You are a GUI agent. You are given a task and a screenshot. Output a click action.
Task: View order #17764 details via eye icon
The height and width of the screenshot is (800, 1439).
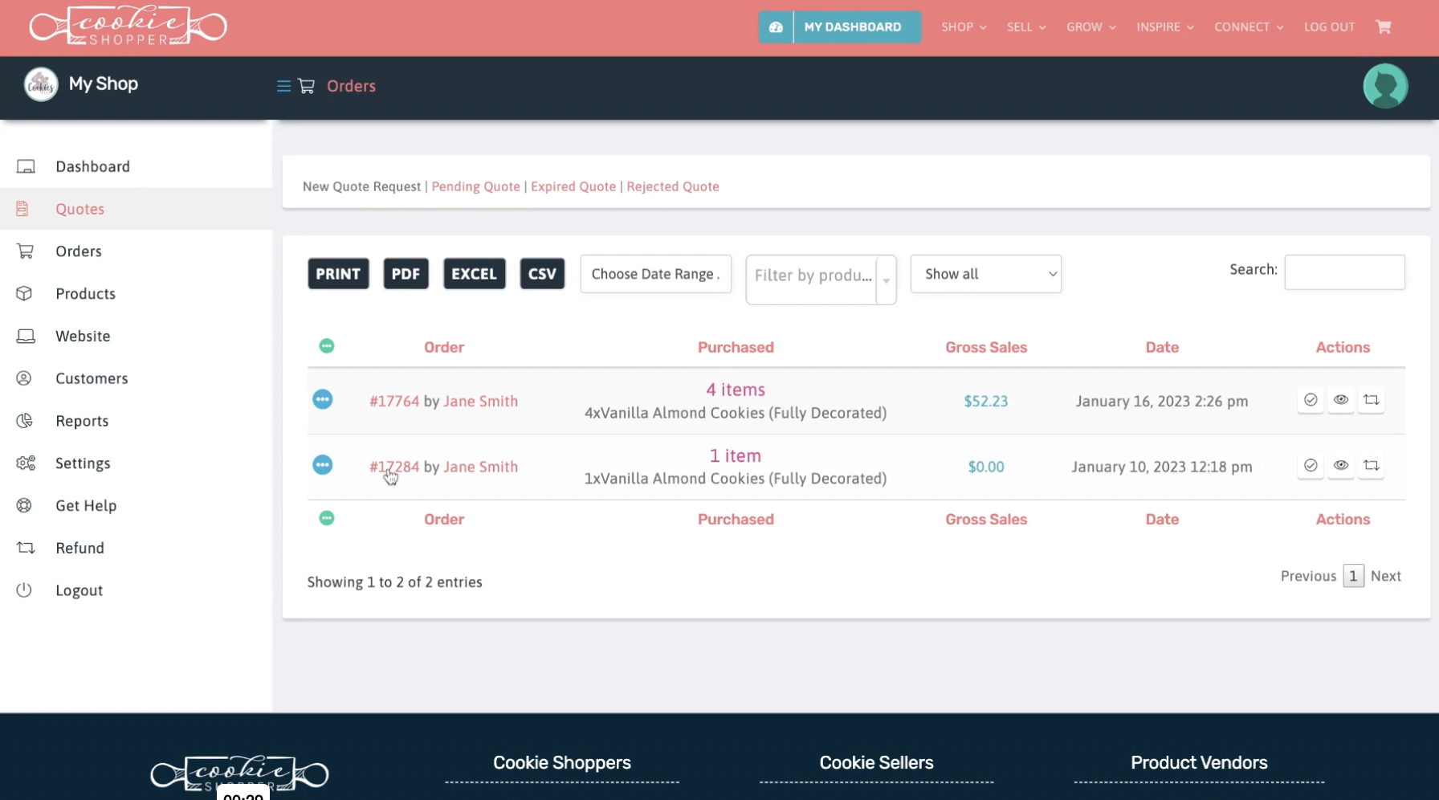point(1341,400)
